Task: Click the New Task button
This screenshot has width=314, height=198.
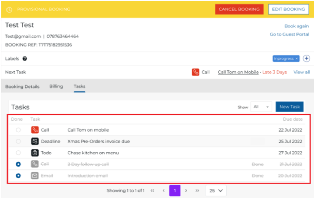Action: pos(289,107)
